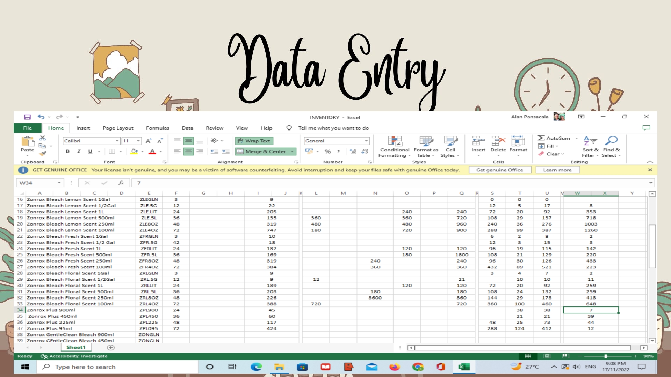The image size is (671, 377).
Task: Click the Insert Function fx icon
Action: 121,183
